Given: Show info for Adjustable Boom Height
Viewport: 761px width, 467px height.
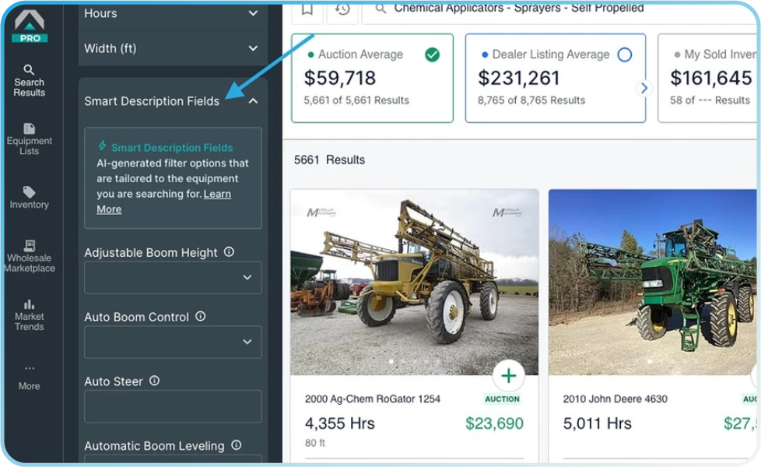Looking at the screenshot, I should tap(229, 252).
